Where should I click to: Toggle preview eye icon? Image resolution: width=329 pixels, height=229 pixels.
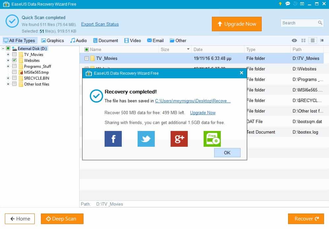point(294,40)
